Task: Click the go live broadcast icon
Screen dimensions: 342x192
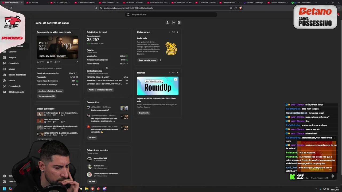Action: click(173, 23)
